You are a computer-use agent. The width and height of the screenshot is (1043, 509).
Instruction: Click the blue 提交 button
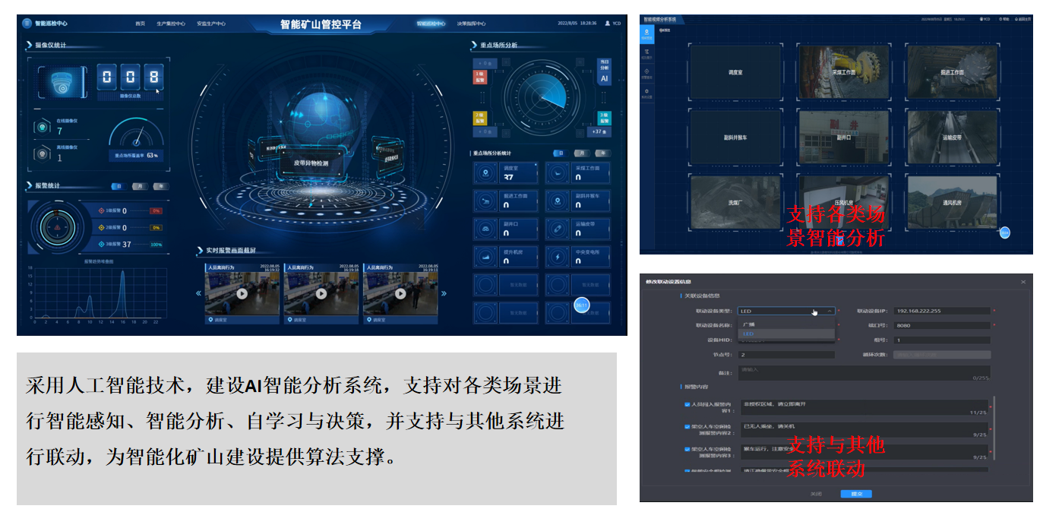pos(856,494)
